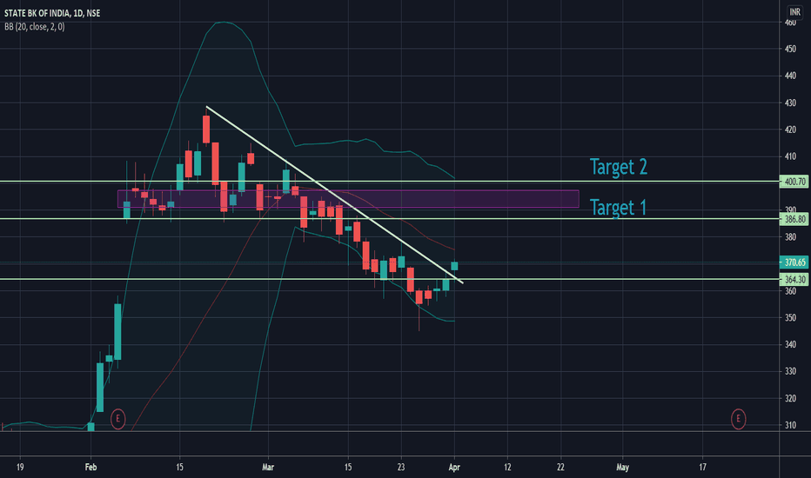Click the Apr date label on time axis
Viewport: 811px width, 478px height.
(x=454, y=468)
